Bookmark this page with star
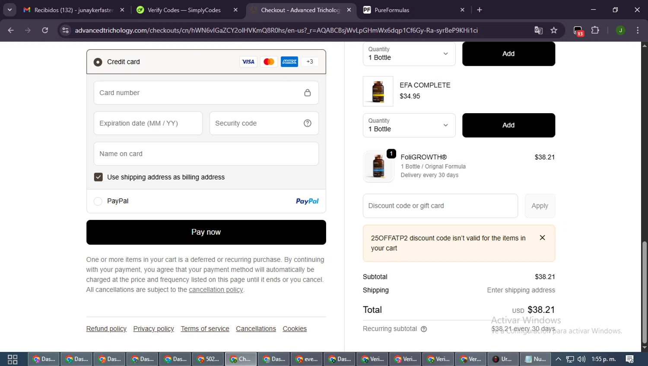The width and height of the screenshot is (648, 366). coord(554,30)
